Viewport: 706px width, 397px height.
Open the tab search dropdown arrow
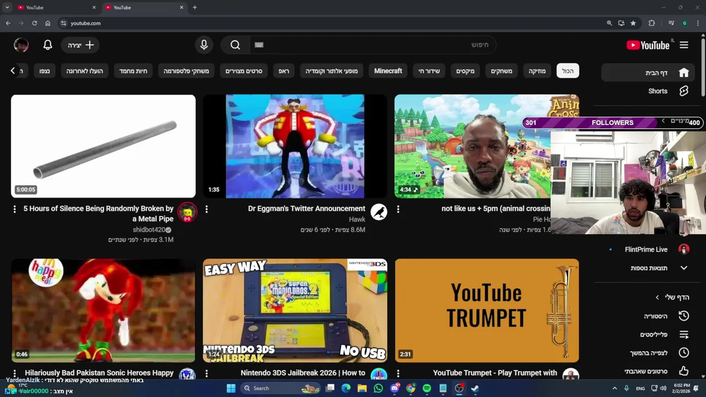pyautogui.click(x=7, y=7)
